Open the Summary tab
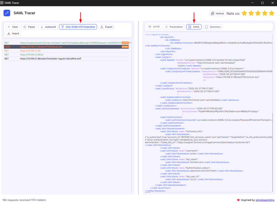This screenshot has height=208, width=277. [213, 27]
